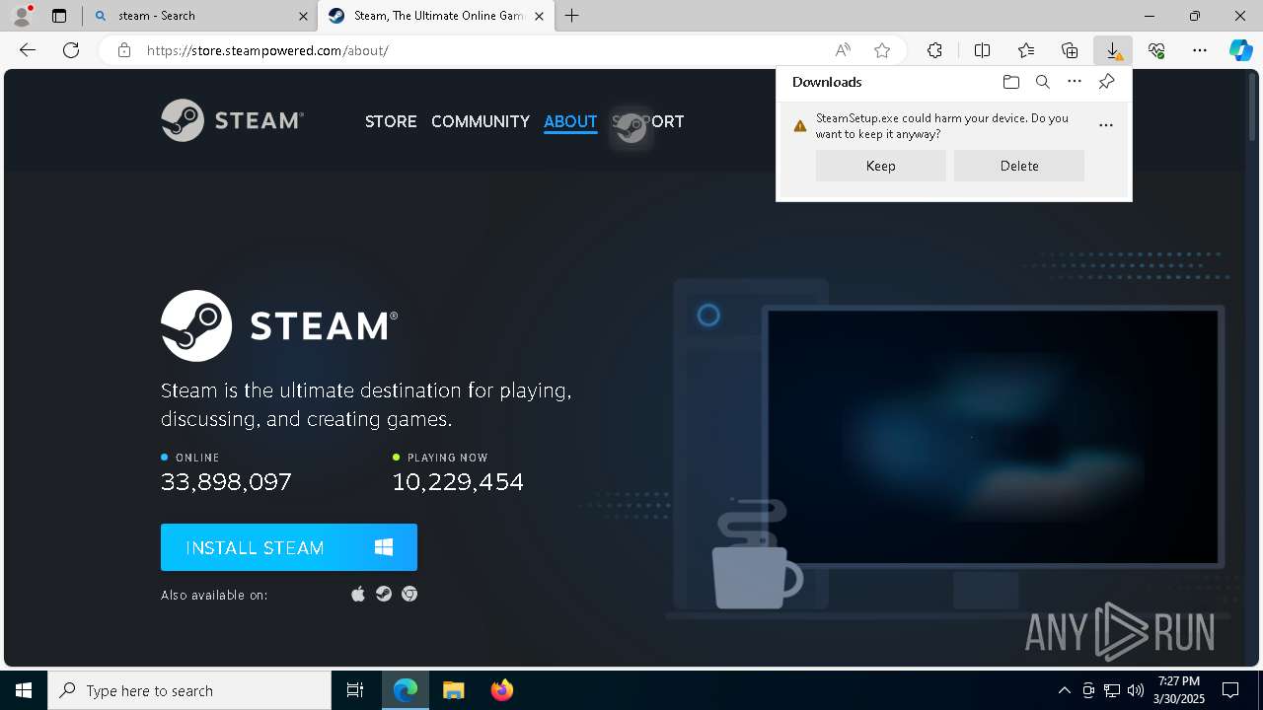This screenshot has width=1263, height=710.
Task: Open Copilot sidebar icon
Action: click(1240, 50)
